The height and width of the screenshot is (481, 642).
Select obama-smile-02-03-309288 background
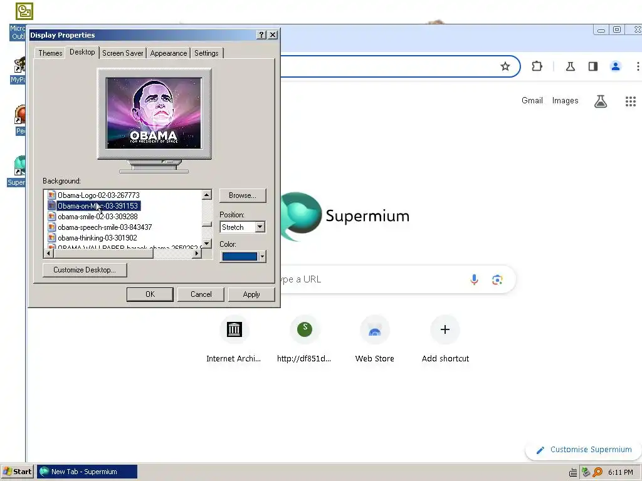click(97, 216)
